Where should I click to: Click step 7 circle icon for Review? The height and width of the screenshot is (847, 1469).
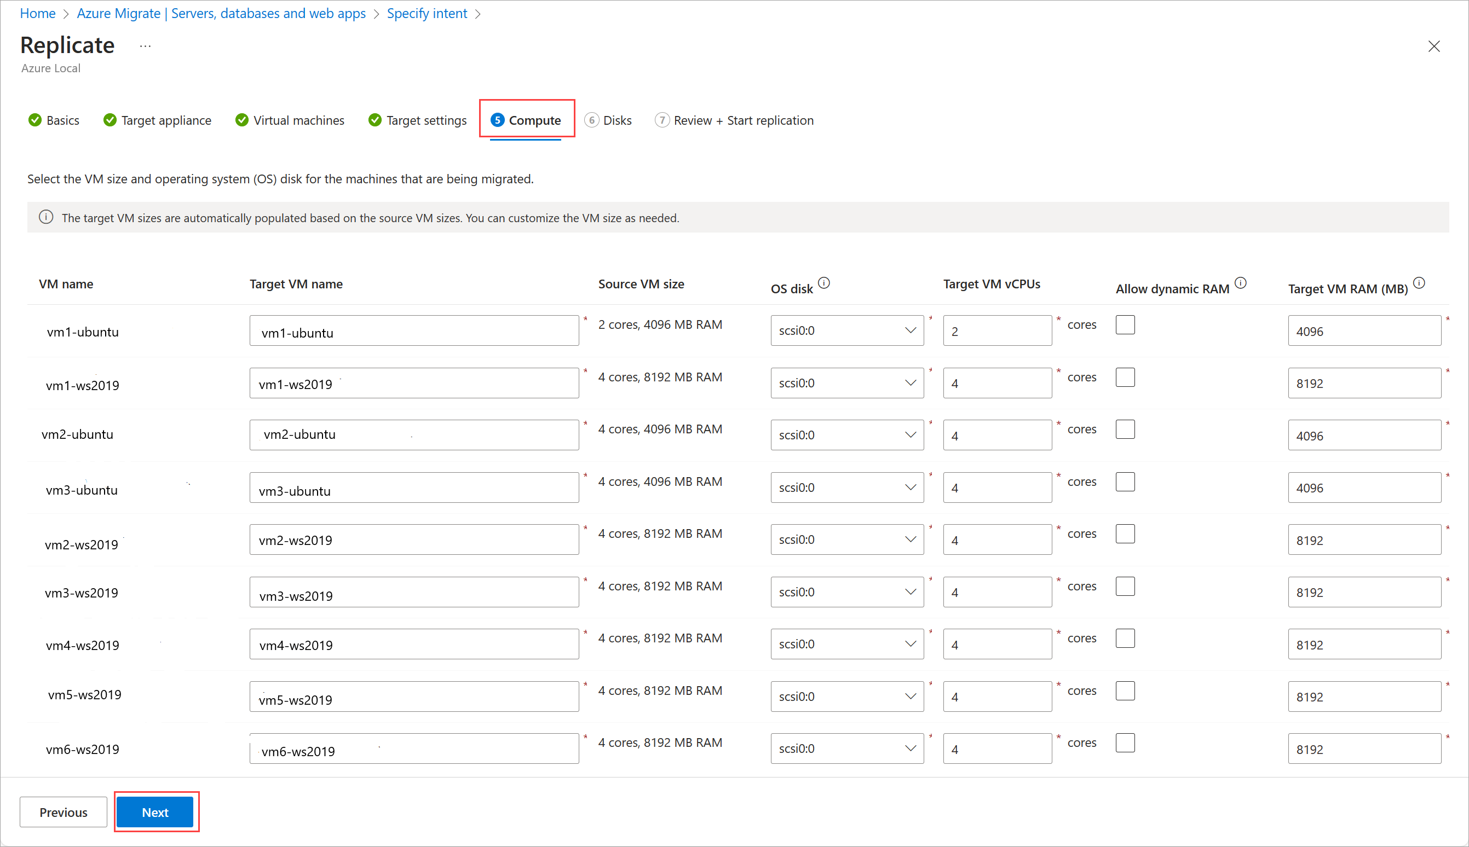tap(662, 120)
